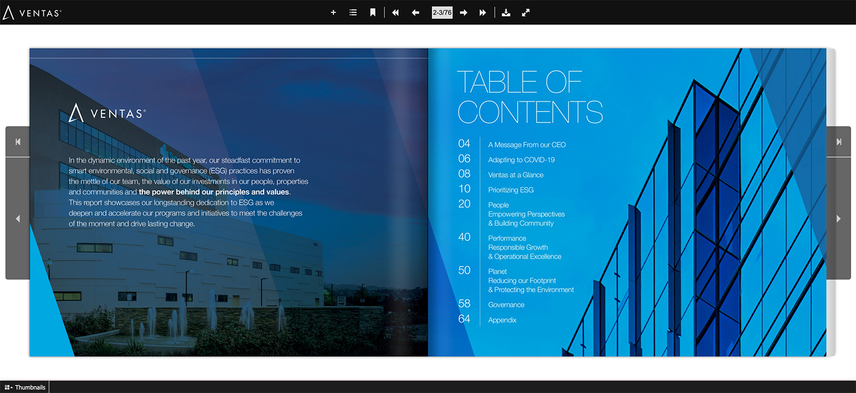Open 'A Message From our CEO' entry
The height and width of the screenshot is (393, 856).
[527, 145]
